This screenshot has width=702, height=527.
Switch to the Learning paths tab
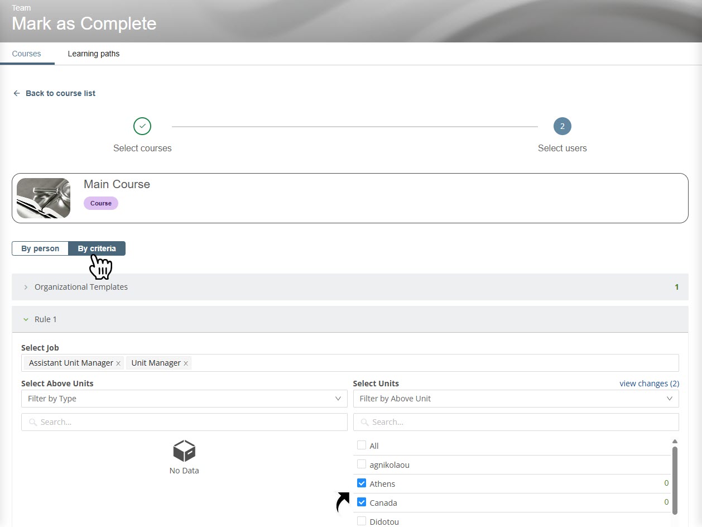(93, 54)
